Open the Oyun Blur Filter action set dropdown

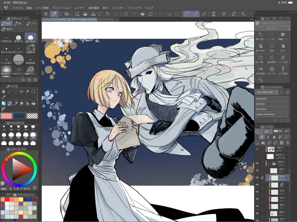tap(267, 92)
